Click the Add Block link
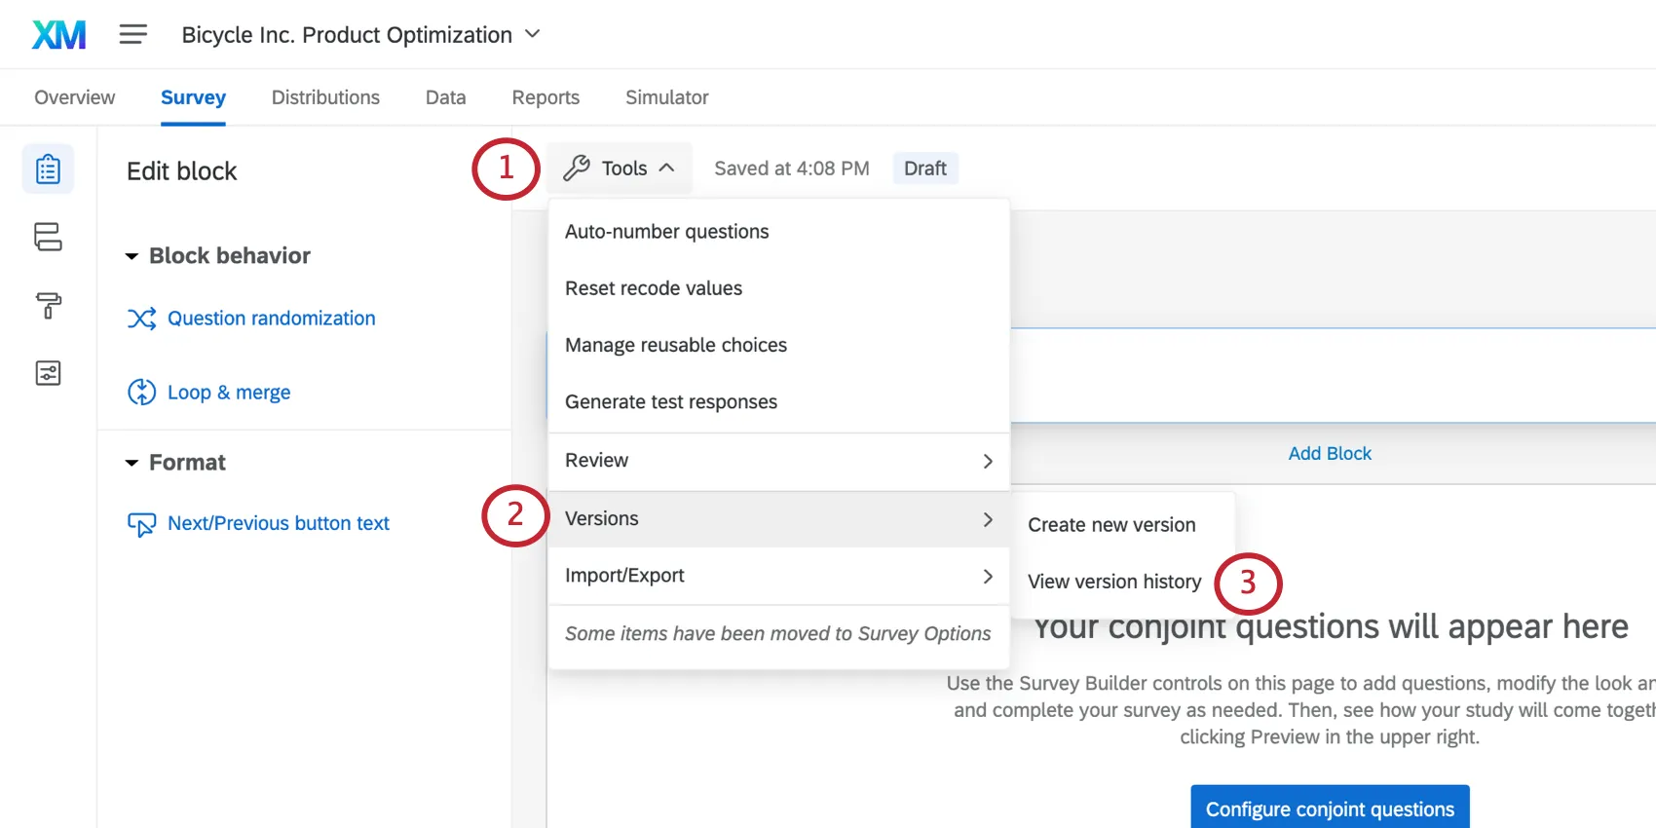This screenshot has height=828, width=1656. click(x=1329, y=454)
